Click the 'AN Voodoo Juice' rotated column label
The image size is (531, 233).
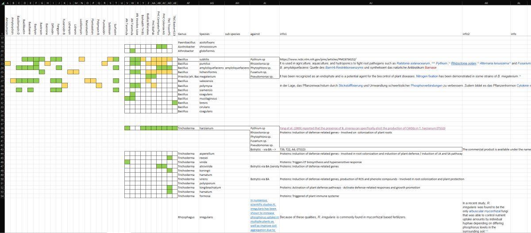[x=137, y=24]
